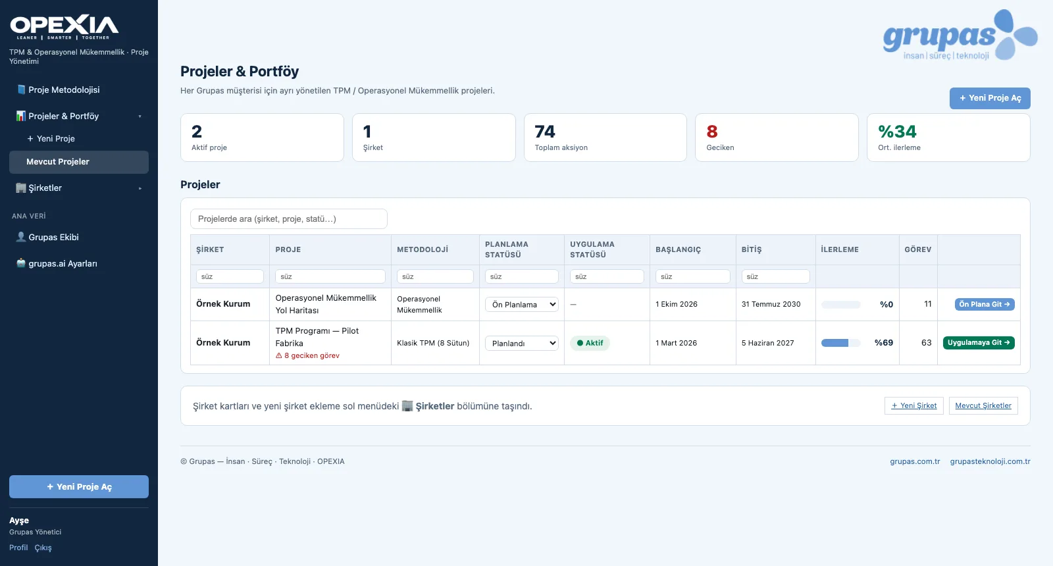Viewport: 1053px width, 566px height.
Task: Focus the PROJE column filter field
Action: [330, 276]
